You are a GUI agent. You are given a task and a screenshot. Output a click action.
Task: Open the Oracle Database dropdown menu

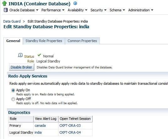click(24, 10)
